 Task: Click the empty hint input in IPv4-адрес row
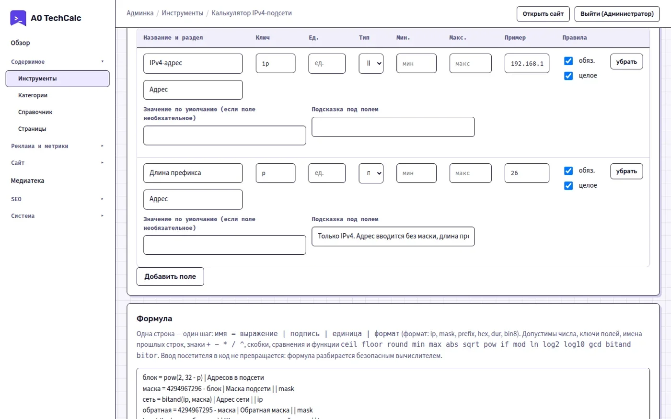[x=393, y=127]
